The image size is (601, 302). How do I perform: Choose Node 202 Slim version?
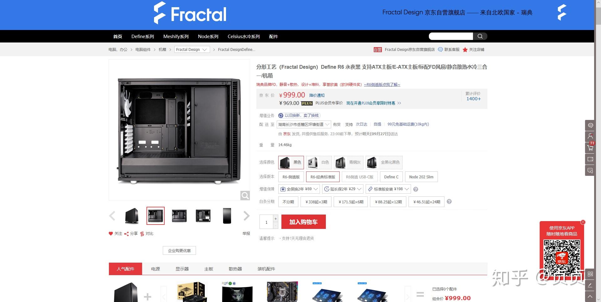421,177
